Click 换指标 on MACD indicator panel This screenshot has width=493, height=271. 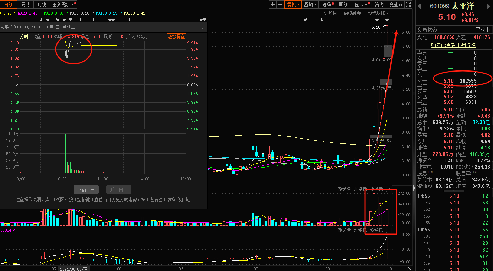(376, 230)
